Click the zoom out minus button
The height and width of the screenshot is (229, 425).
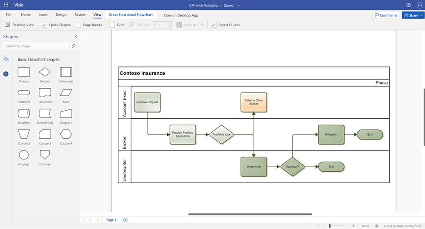(318, 226)
